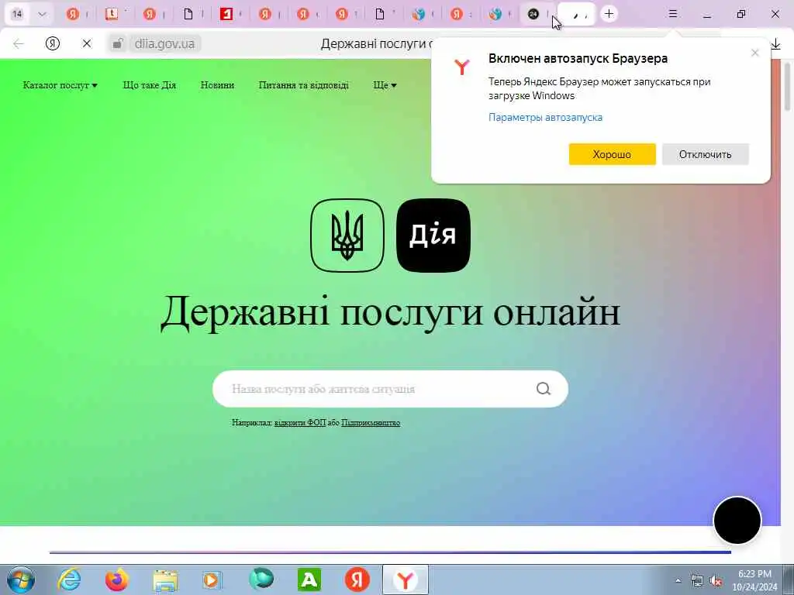The image size is (794, 595).
Task: Launch Firefox from taskbar
Action: tap(116, 580)
